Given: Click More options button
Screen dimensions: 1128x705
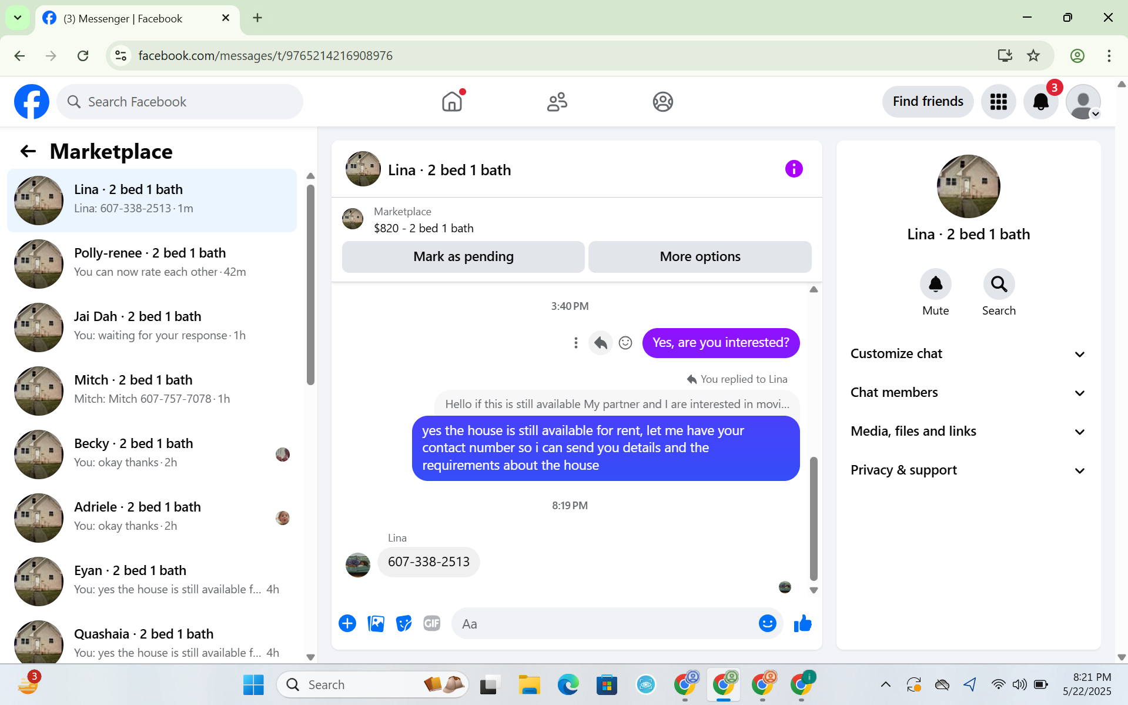Looking at the screenshot, I should [x=699, y=257].
